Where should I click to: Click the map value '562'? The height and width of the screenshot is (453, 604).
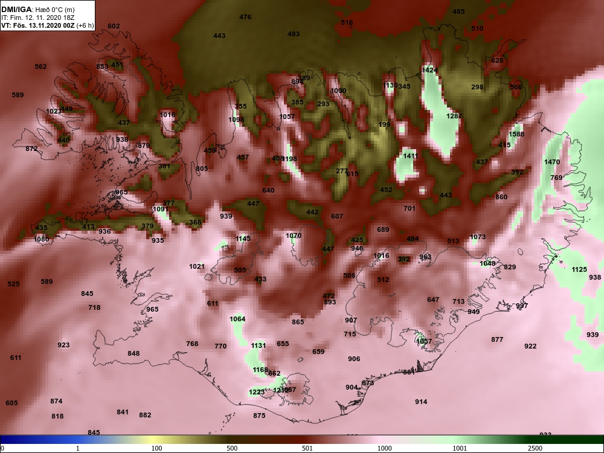[x=41, y=66]
